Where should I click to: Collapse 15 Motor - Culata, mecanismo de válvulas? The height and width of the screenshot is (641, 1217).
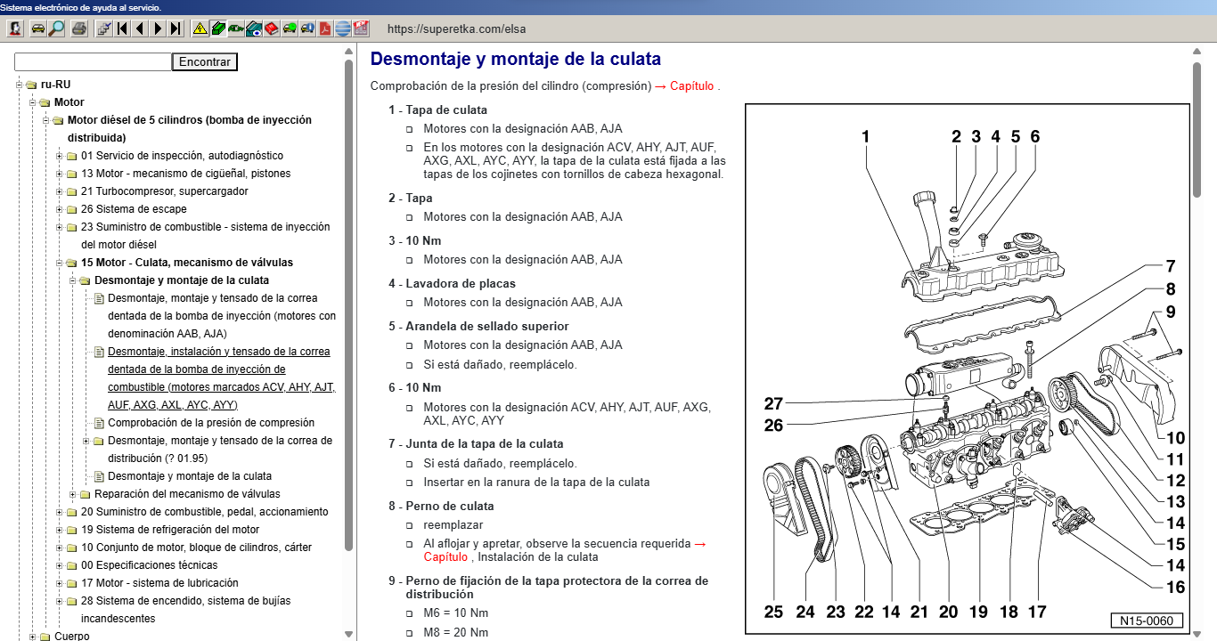[x=60, y=263]
